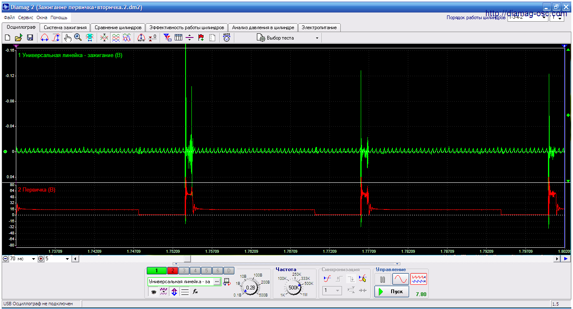Click the sync trigger curve icon
Image resolution: width=573 pixels, height=309 pixels.
[x=327, y=279]
